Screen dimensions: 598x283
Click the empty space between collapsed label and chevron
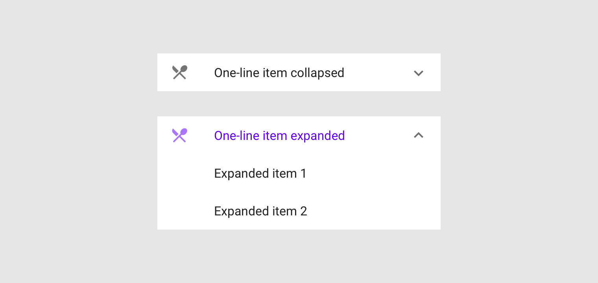point(379,73)
